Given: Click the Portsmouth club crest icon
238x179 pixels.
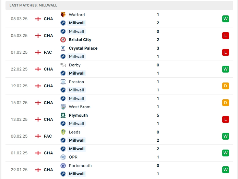Looking at the screenshot, I should 63,166.
